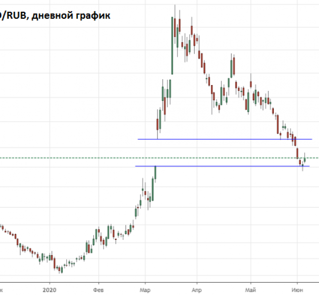The image size is (319, 295).
Task: Pick the Май label on time axis
Action: pos(251,290)
